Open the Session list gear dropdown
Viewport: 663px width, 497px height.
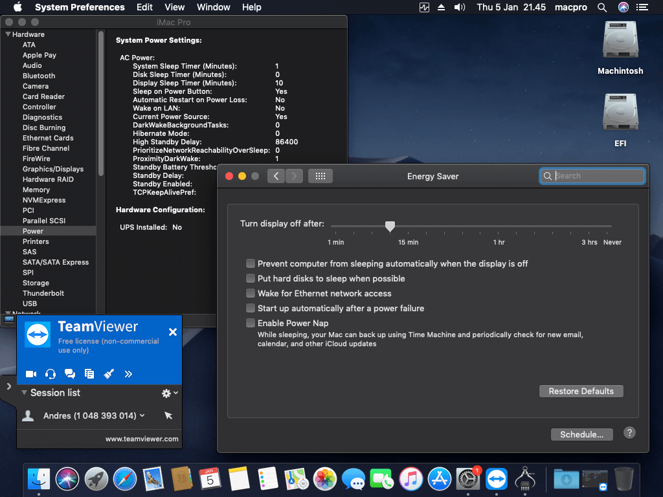(x=170, y=393)
